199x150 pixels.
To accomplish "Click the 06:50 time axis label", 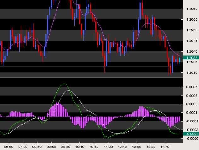I will pos(9,147).
